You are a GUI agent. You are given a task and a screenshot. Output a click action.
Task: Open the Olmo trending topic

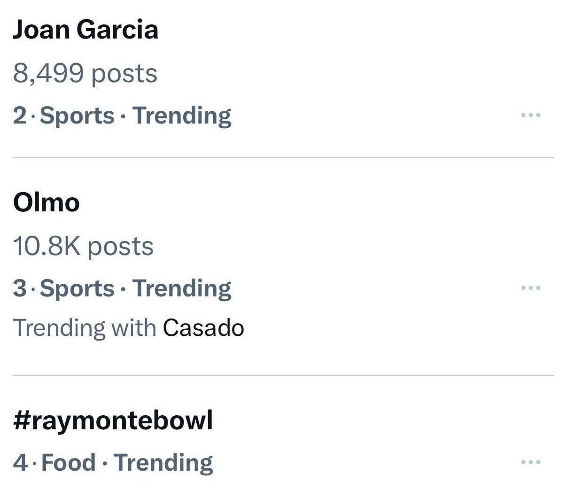(47, 202)
